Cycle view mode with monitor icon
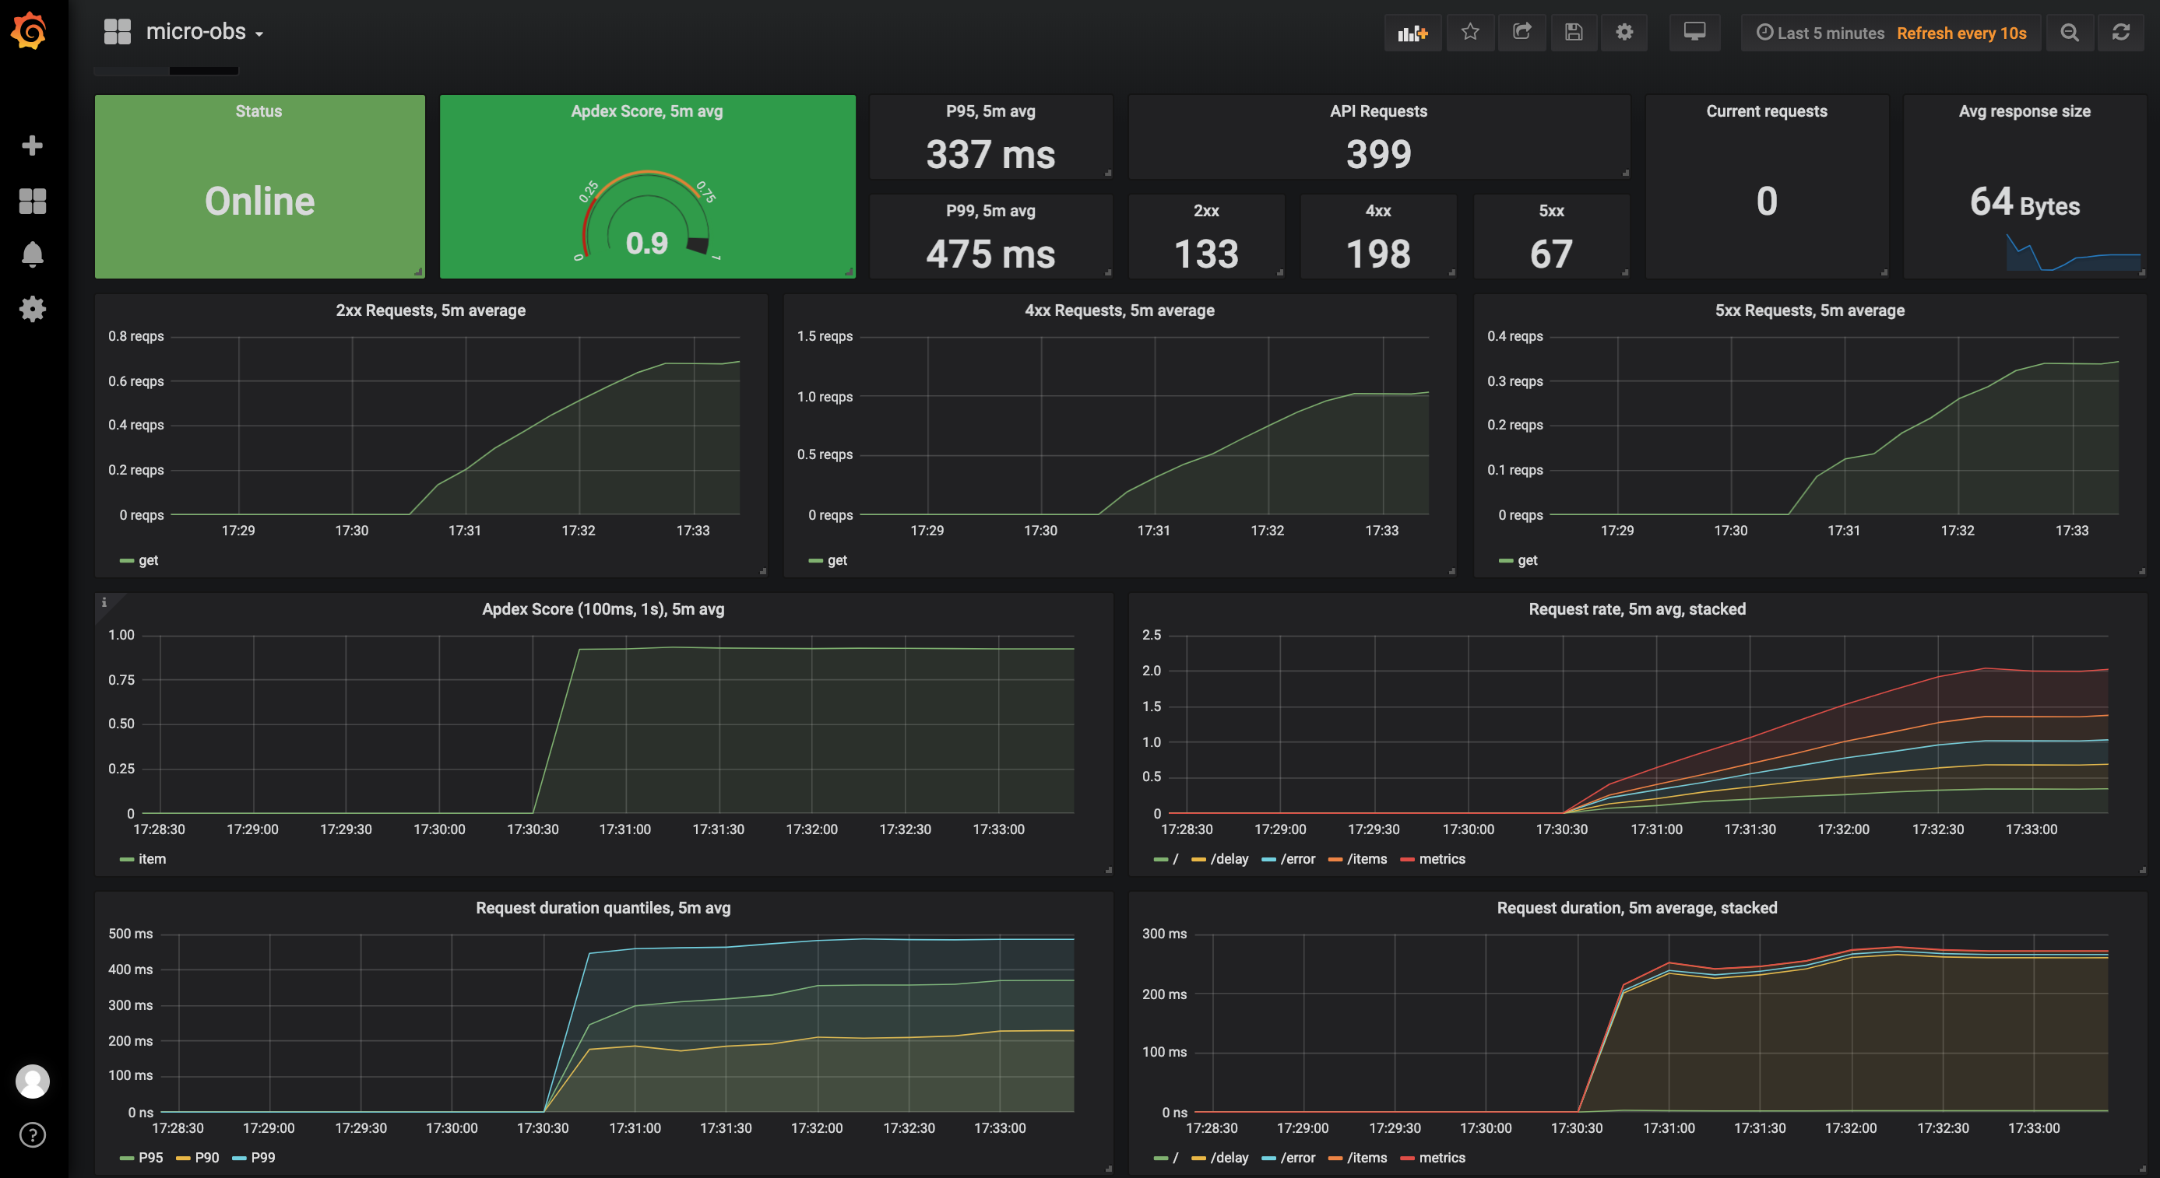2160x1178 pixels. point(1694,33)
